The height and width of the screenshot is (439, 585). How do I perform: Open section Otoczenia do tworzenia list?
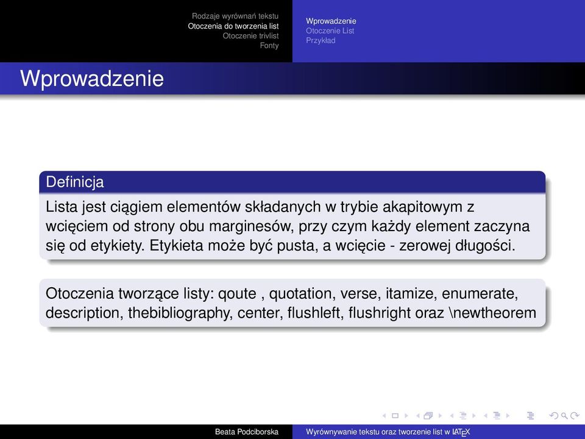[x=233, y=26]
